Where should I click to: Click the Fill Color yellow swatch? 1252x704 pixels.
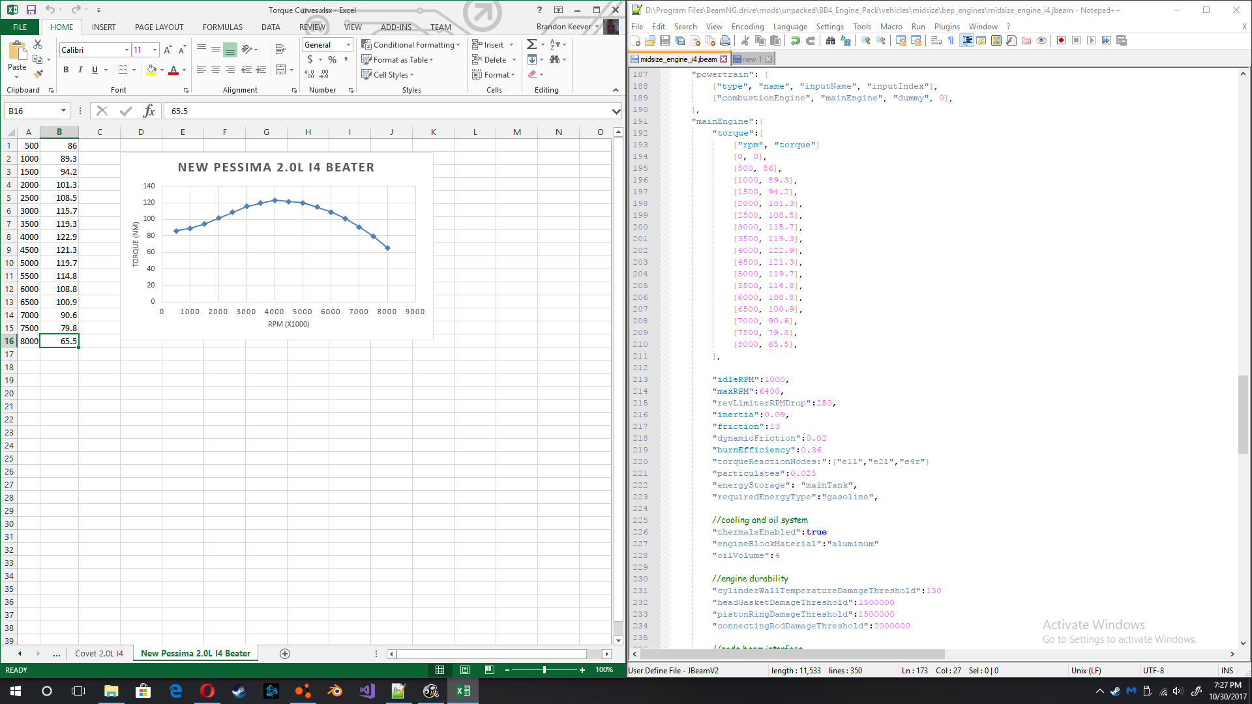[151, 70]
